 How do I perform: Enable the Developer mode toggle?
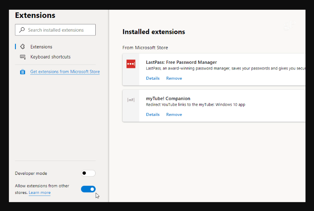coord(88,173)
